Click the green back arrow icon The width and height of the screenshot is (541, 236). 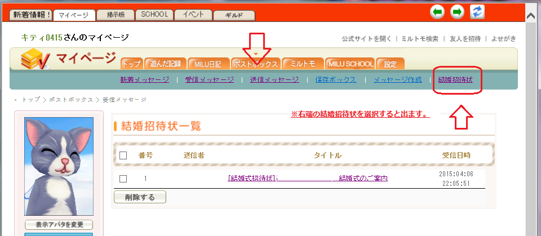(x=437, y=12)
